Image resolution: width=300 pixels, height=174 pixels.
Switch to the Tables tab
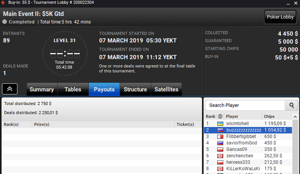[x=73, y=89]
